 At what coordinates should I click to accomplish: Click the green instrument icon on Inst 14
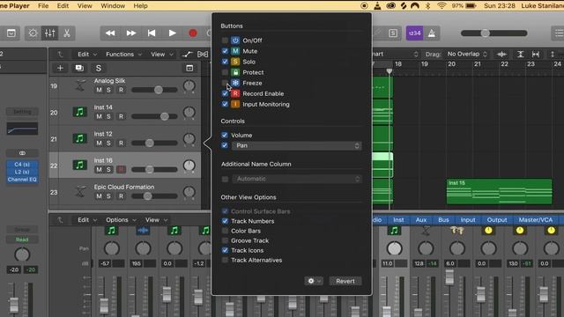[80, 112]
